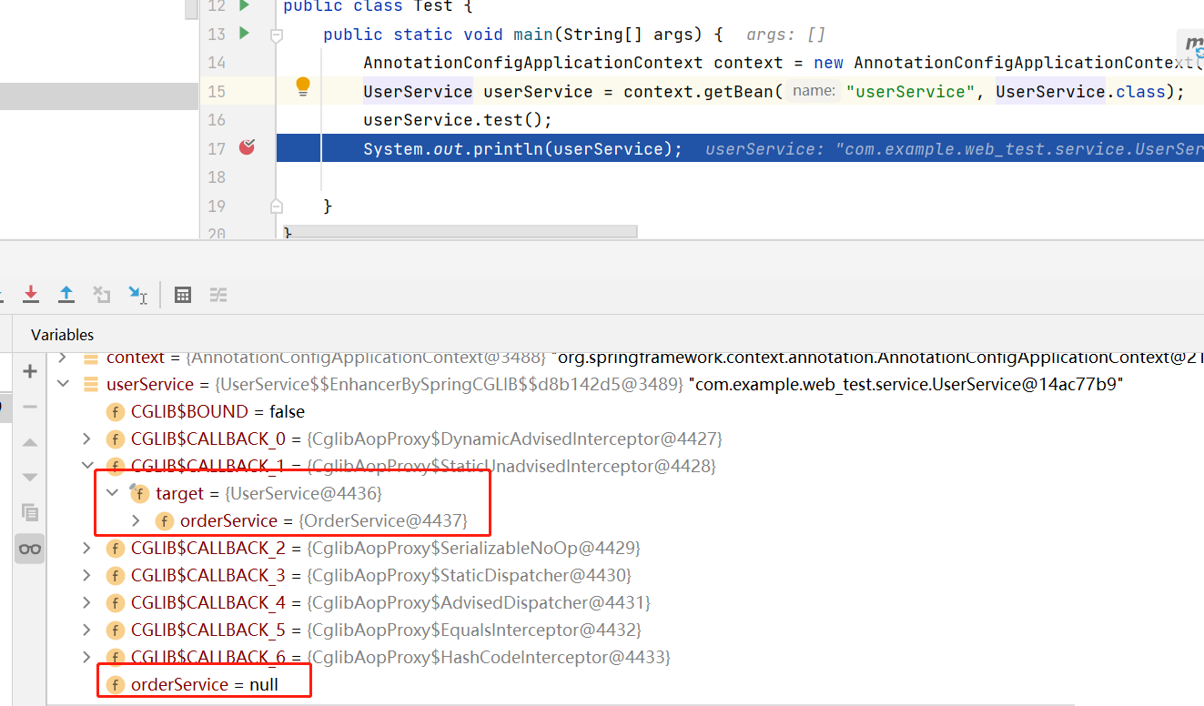Click the red Force Step Into arrow
The image size is (1204, 706).
point(31,294)
